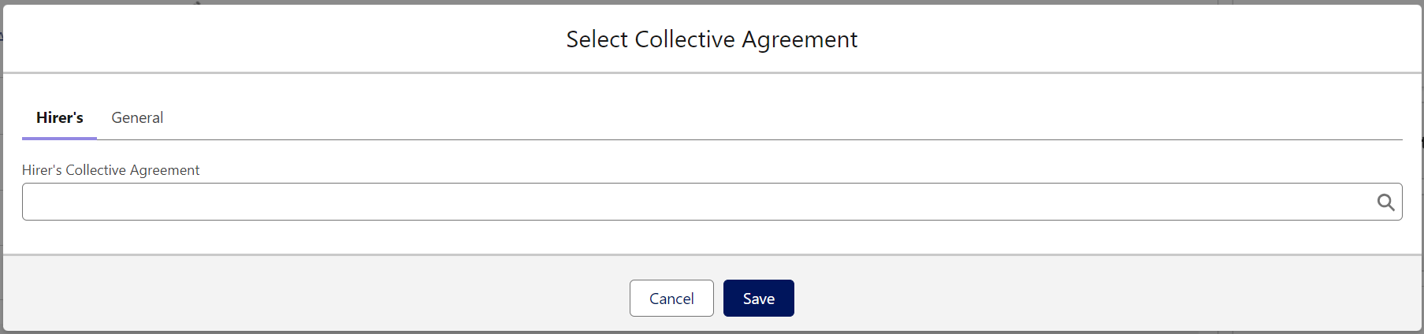Click the Select Collective Agreement title
Viewport: 1424px width, 334px height.
[712, 39]
